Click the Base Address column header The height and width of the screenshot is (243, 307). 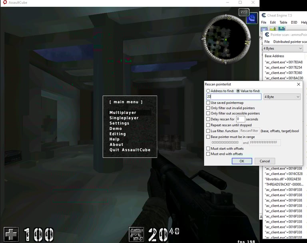(x=274, y=56)
